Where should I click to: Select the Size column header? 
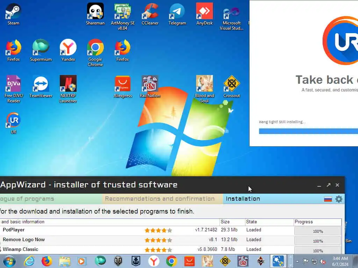tap(232, 222)
